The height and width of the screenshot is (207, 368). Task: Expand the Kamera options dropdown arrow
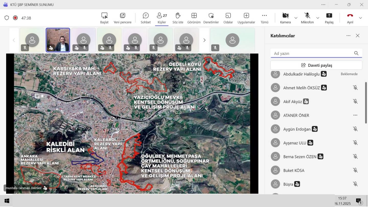coord(296,18)
